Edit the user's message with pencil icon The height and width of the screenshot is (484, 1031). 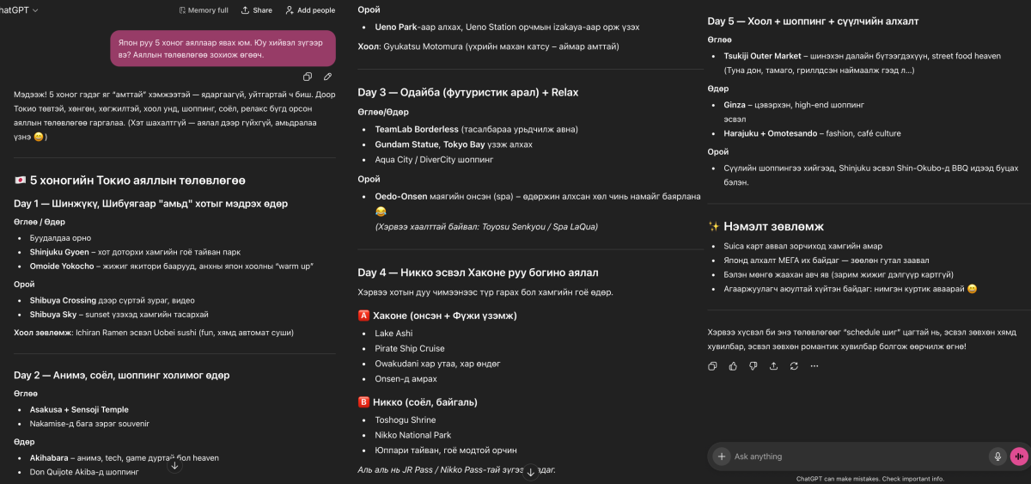[x=327, y=77]
